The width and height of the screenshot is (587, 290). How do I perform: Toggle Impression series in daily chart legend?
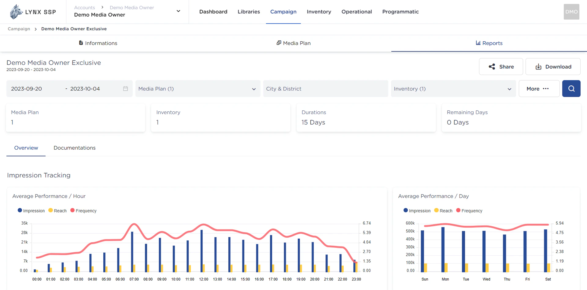point(417,211)
